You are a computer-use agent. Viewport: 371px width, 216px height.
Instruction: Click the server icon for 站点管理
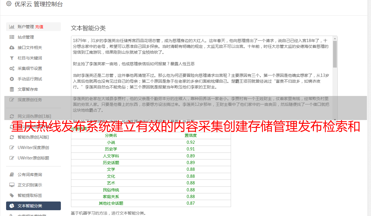click(x=12, y=37)
